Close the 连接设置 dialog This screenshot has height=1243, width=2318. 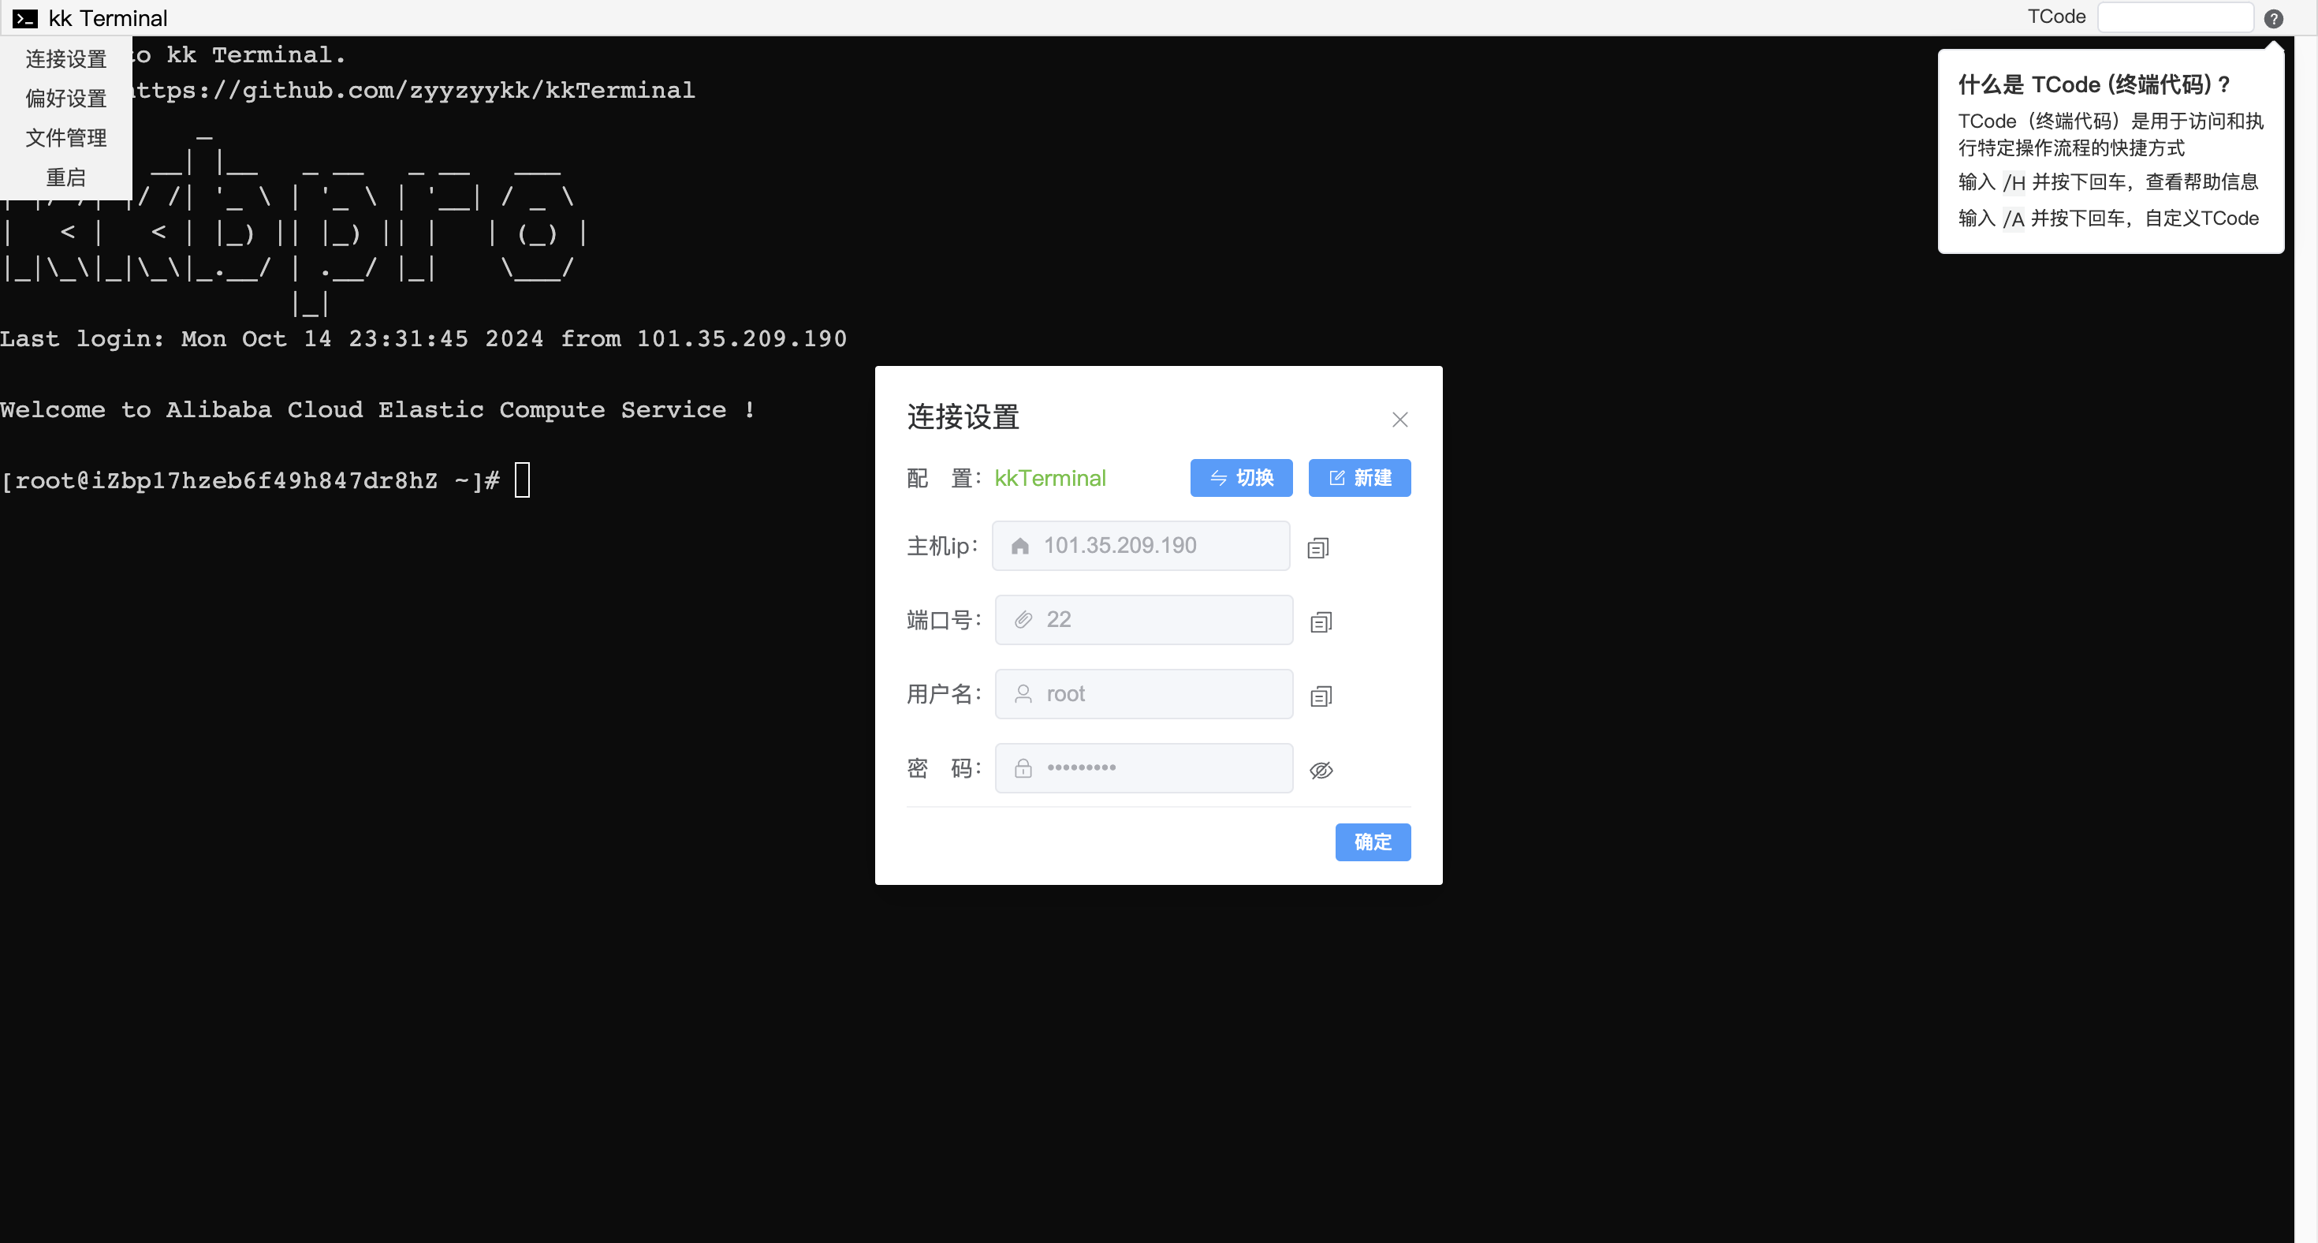click(1399, 419)
